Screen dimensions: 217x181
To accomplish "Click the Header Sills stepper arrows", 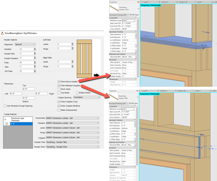I will pyautogui.click(x=35, y=54).
